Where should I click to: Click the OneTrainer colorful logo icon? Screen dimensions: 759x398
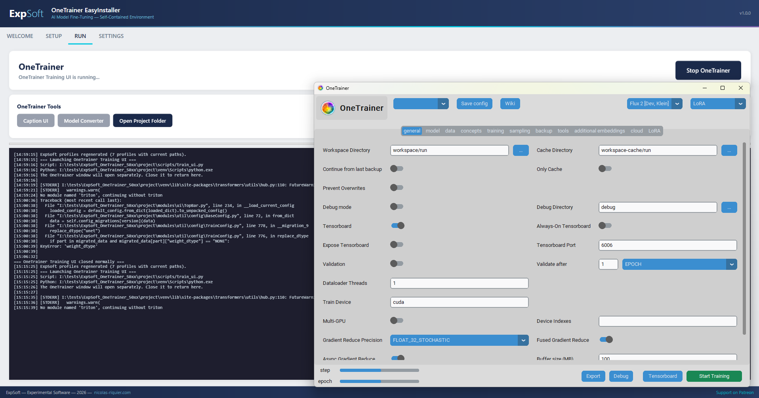pos(328,108)
